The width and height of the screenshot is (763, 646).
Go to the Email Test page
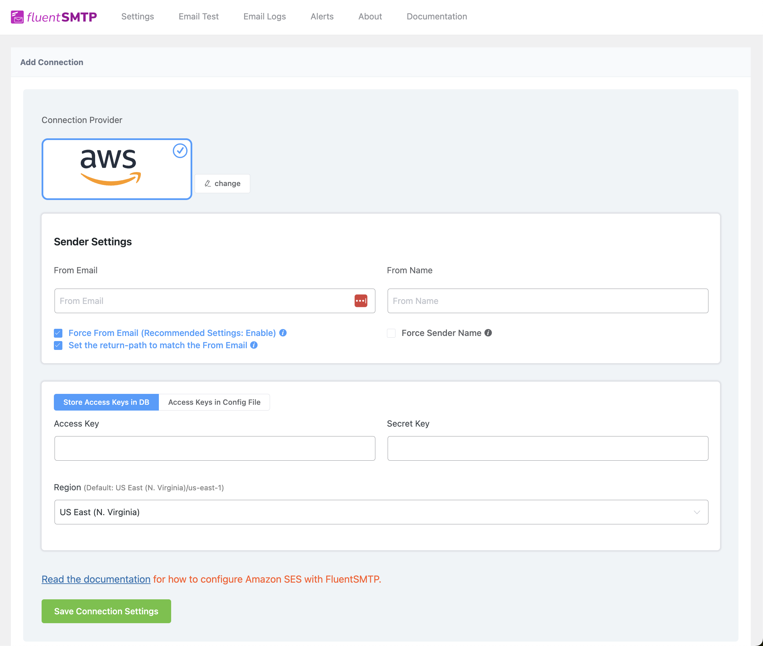pyautogui.click(x=199, y=16)
